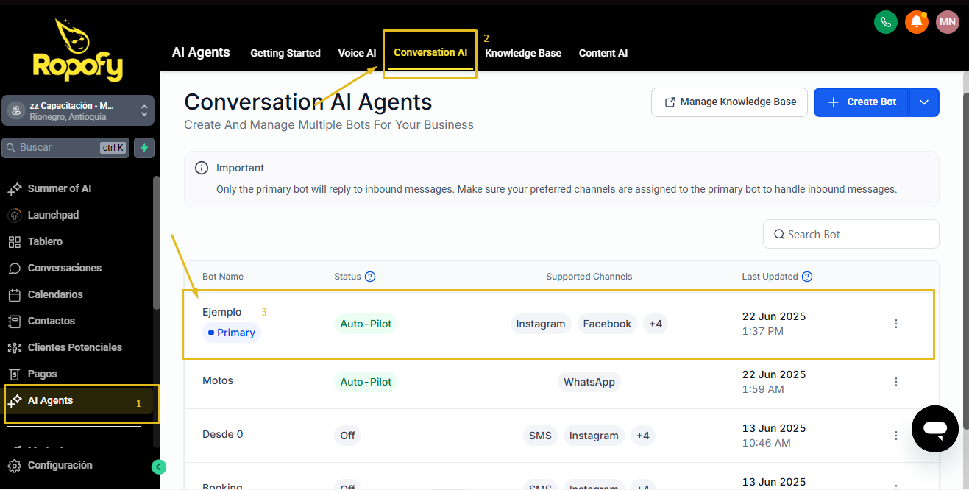This screenshot has width=969, height=490.
Task: Click the Search Bot input field
Action: tap(851, 235)
